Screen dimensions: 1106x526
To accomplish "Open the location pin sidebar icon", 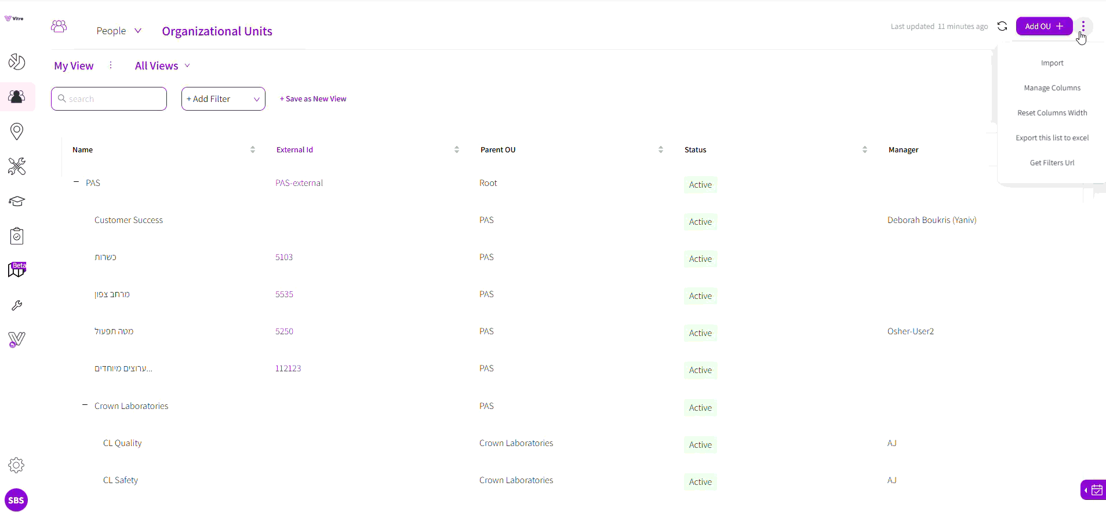I will point(17,131).
